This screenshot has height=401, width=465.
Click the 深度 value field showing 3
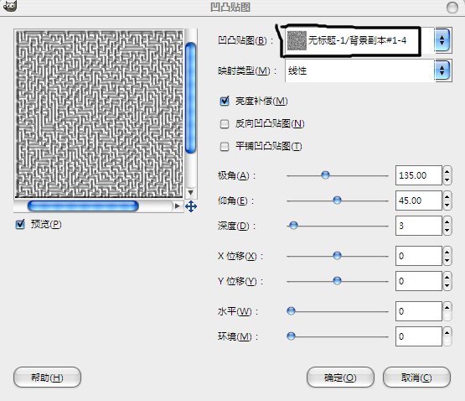tap(419, 226)
